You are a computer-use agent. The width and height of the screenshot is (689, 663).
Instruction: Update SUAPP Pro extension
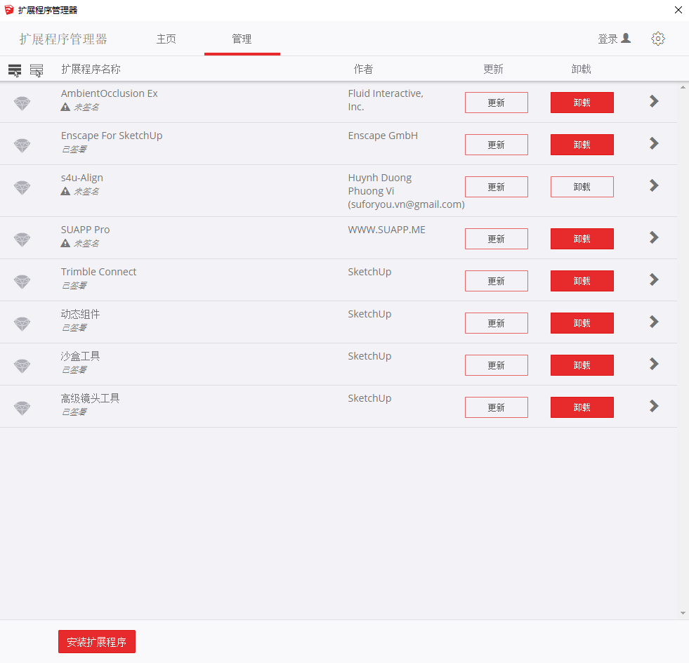coord(496,239)
